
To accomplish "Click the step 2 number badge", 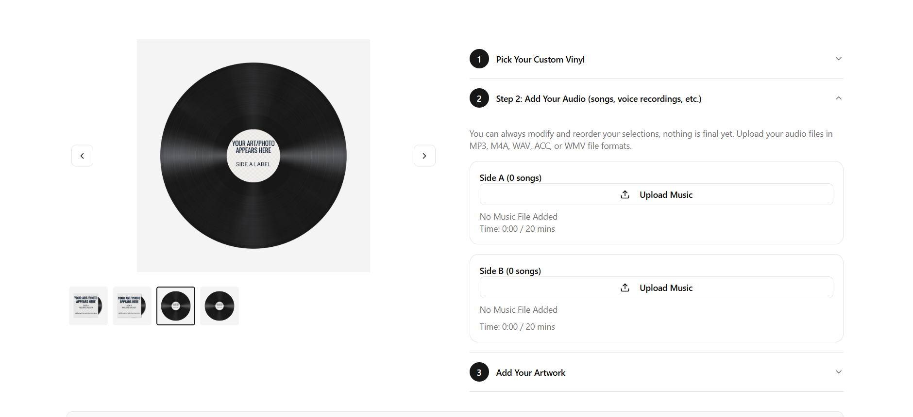I will [479, 98].
